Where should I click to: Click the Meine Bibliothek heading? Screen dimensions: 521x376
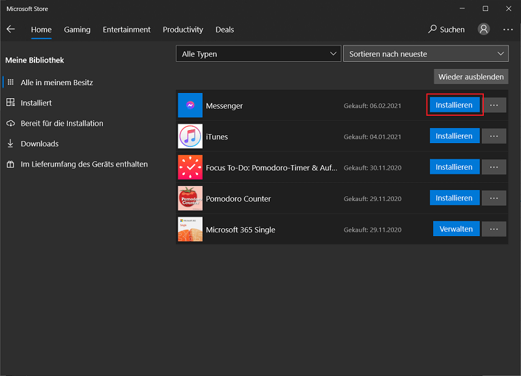coord(35,60)
